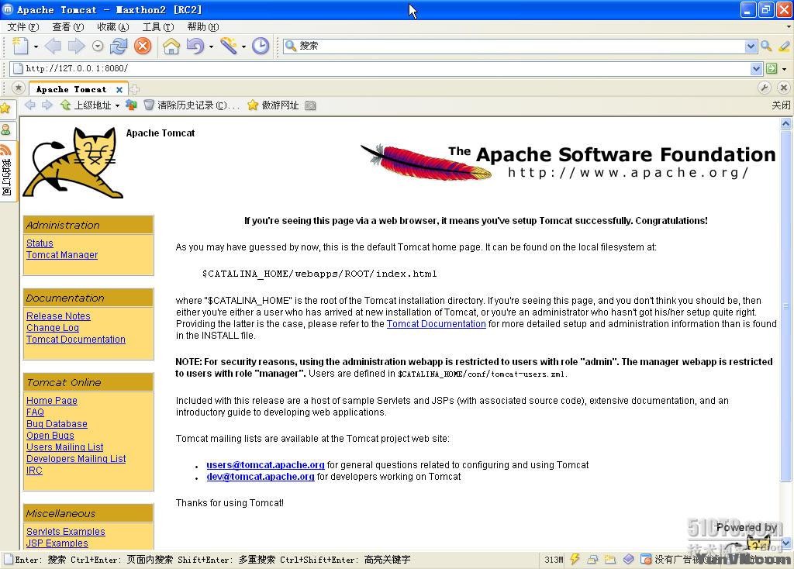Close the Apache Tomcat tab
Image resolution: width=794 pixels, height=569 pixels.
pos(119,90)
